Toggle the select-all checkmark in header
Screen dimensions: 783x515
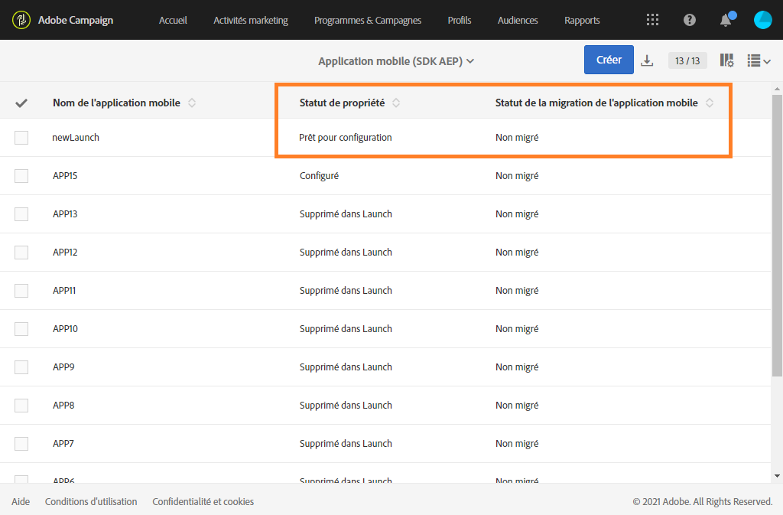[21, 103]
